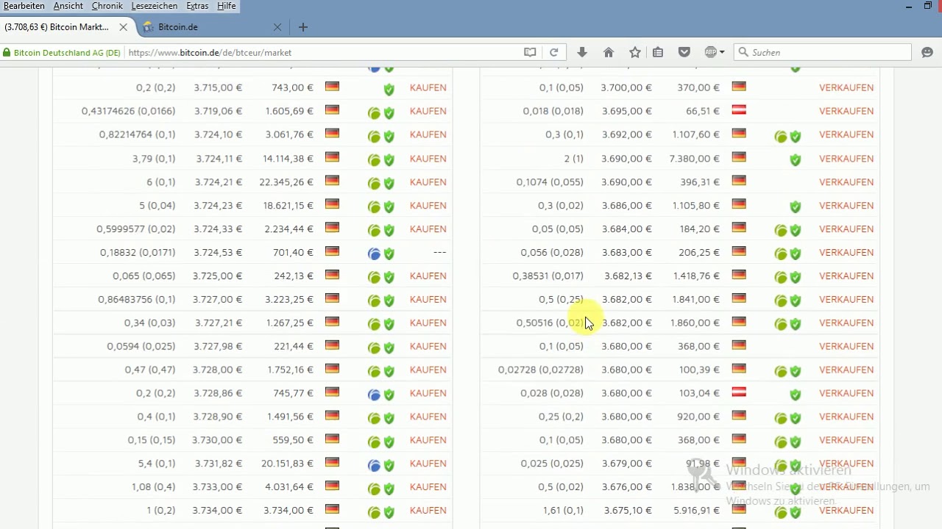
Task: Click KAUFEN for the 3.719,06 € offer
Action: [x=428, y=111]
